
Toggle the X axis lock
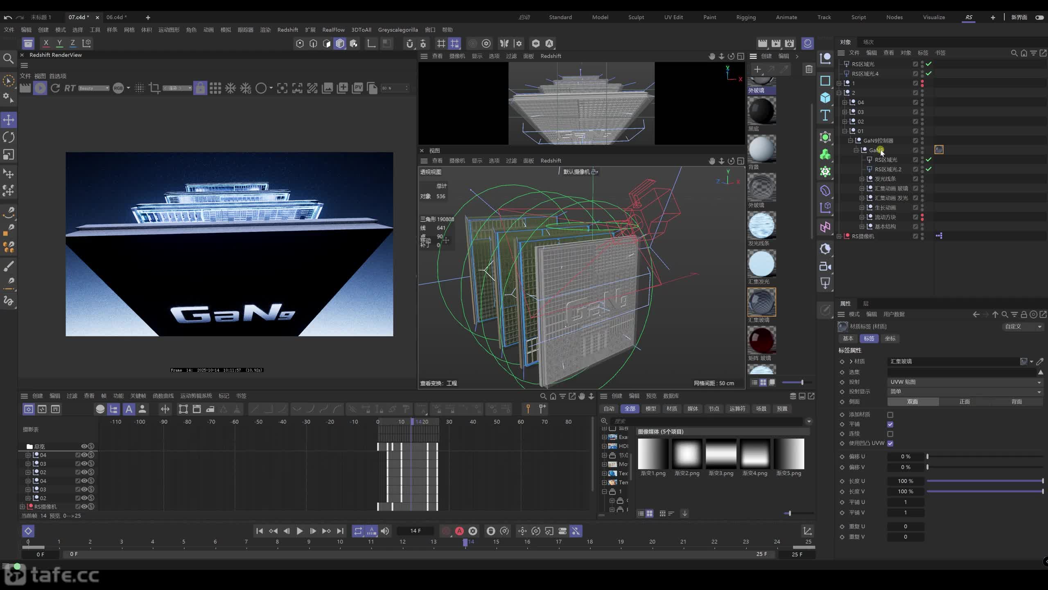[x=46, y=43]
